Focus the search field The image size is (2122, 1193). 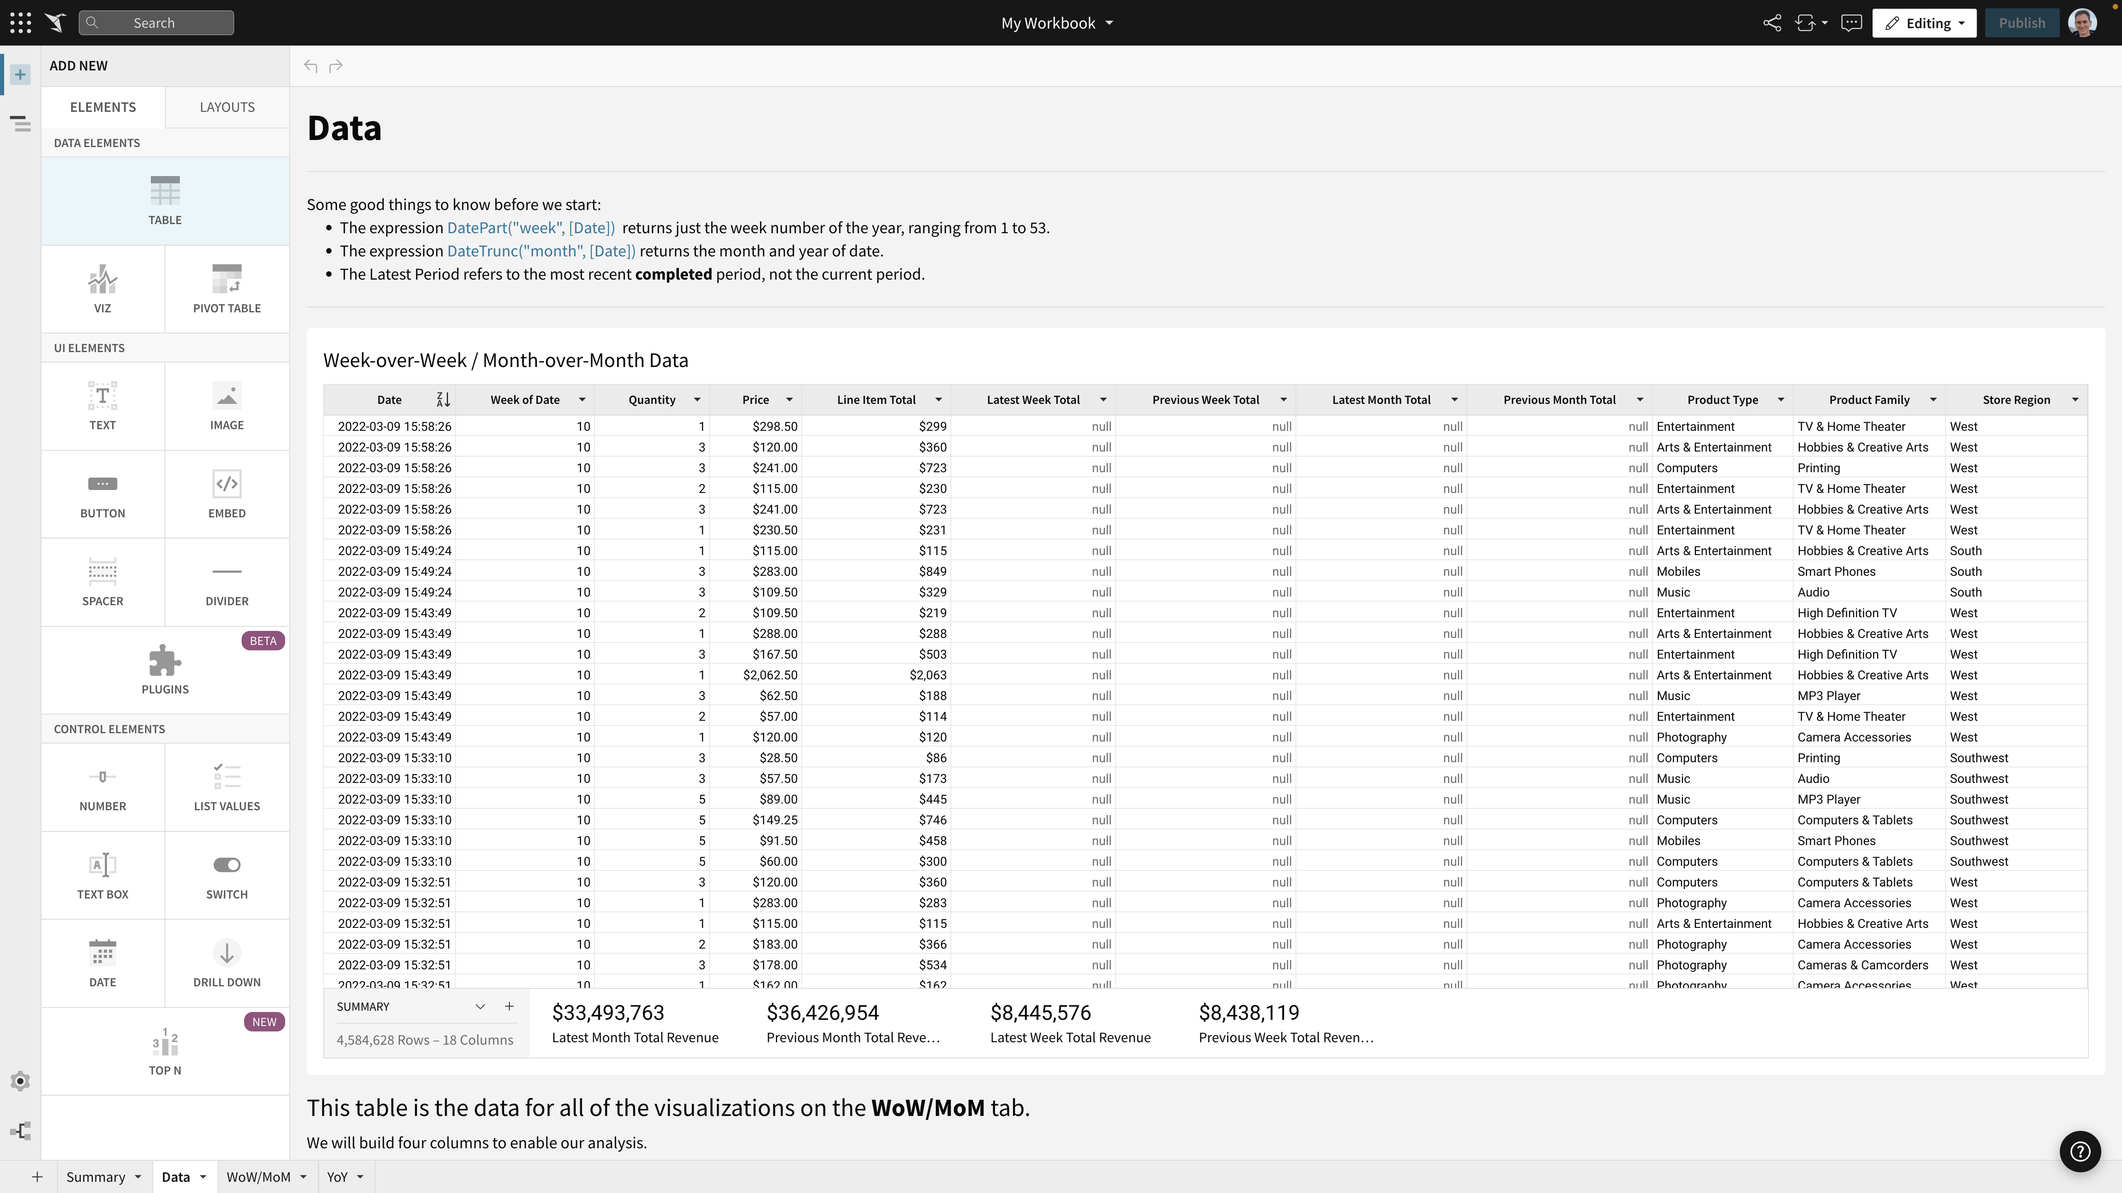[x=157, y=22]
